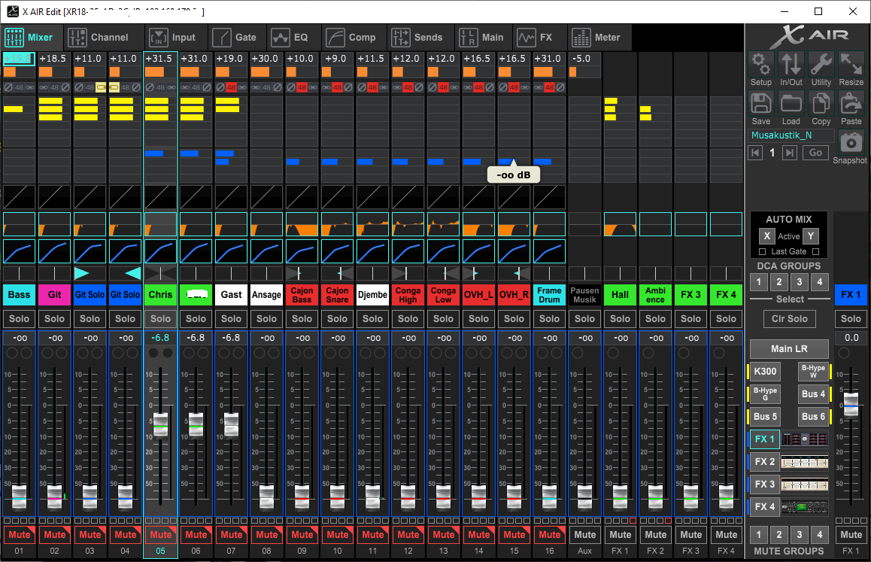Click the Save floppy disk icon
The height and width of the screenshot is (562, 871).
point(761,104)
